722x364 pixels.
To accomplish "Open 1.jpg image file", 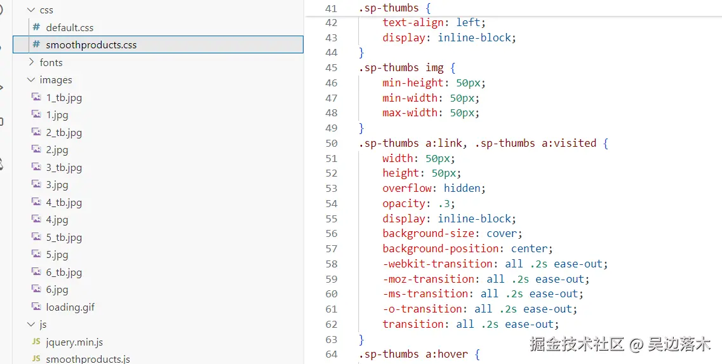I will click(x=57, y=115).
